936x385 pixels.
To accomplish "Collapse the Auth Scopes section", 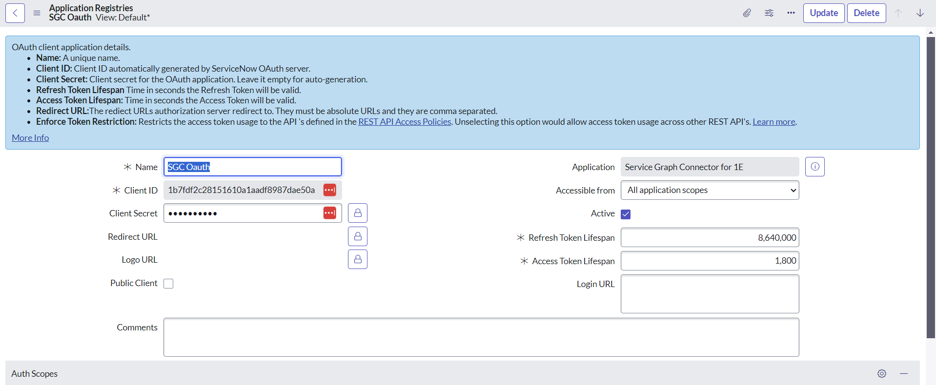I will tap(904, 374).
